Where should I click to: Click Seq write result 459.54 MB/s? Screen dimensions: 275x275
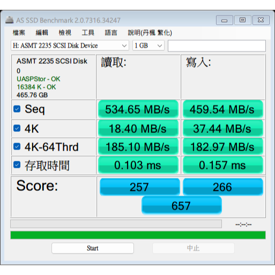[x=223, y=109]
